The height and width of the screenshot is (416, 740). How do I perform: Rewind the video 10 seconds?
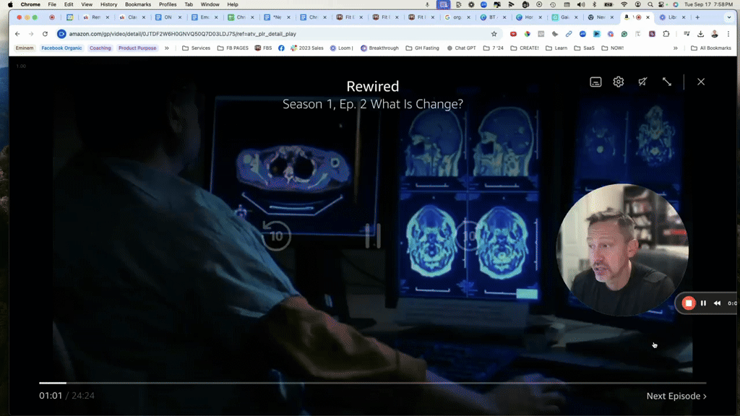coord(276,235)
